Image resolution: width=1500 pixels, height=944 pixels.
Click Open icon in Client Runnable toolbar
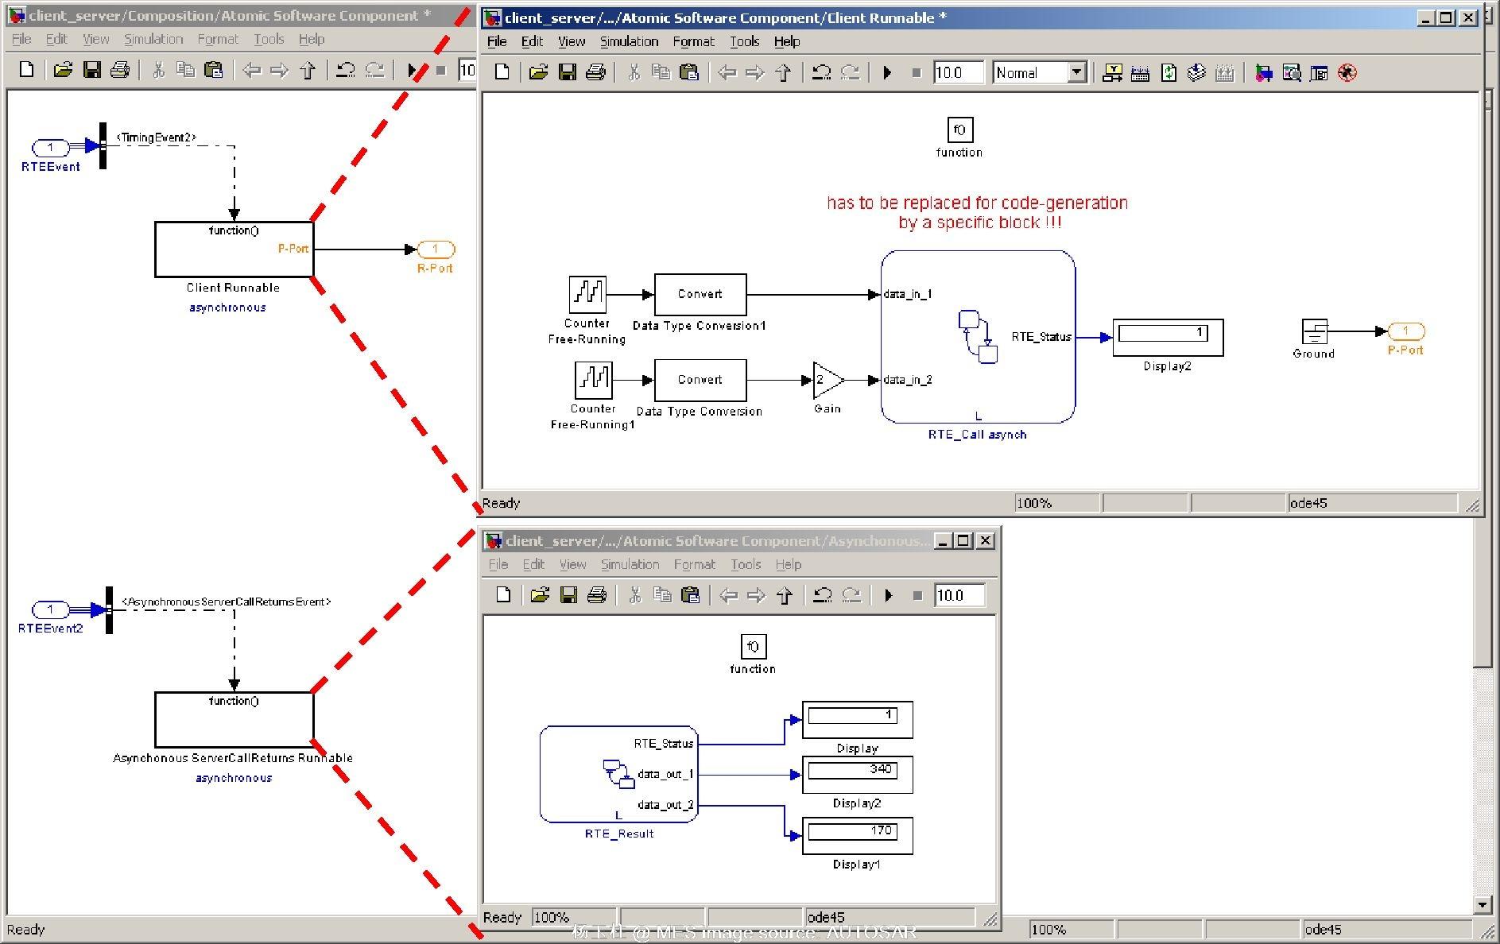[x=538, y=72]
